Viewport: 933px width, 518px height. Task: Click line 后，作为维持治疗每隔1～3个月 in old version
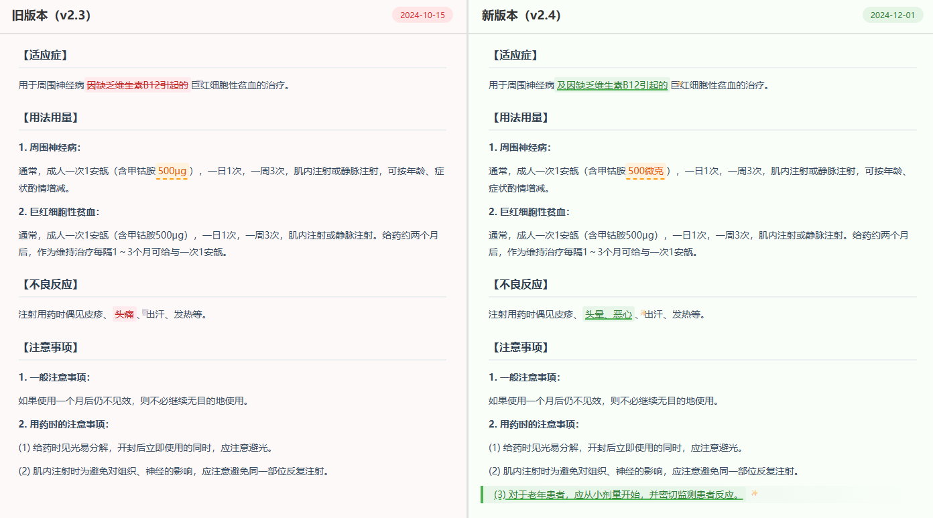point(123,253)
